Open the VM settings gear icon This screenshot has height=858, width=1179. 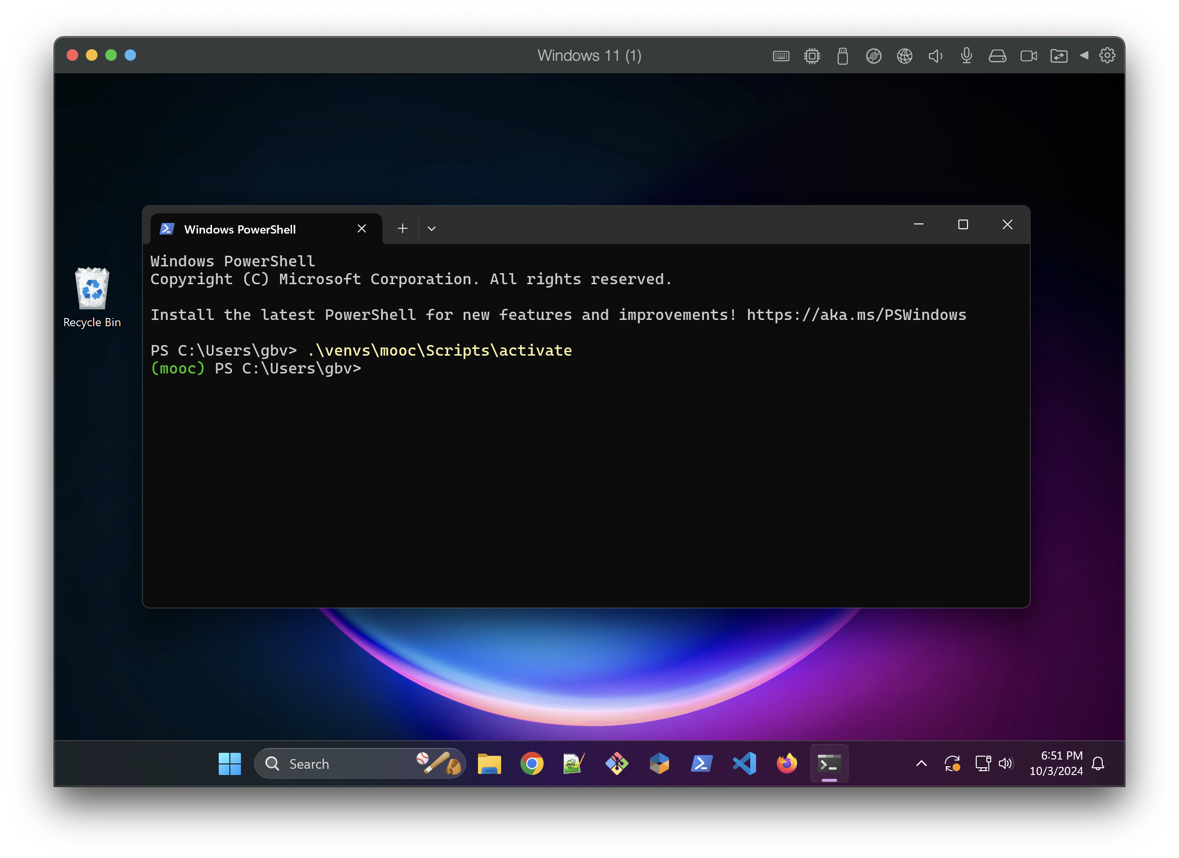[1107, 55]
